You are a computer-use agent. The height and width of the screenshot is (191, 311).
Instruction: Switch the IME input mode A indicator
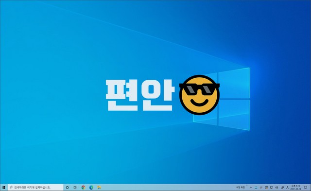coord(287,188)
